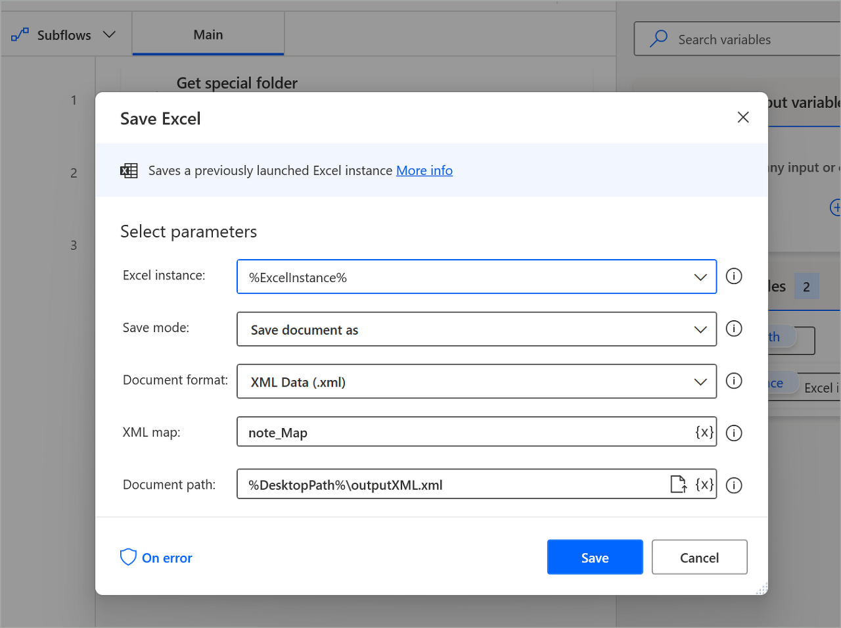Switch to the Main tab
This screenshot has width=841, height=628.
click(208, 35)
